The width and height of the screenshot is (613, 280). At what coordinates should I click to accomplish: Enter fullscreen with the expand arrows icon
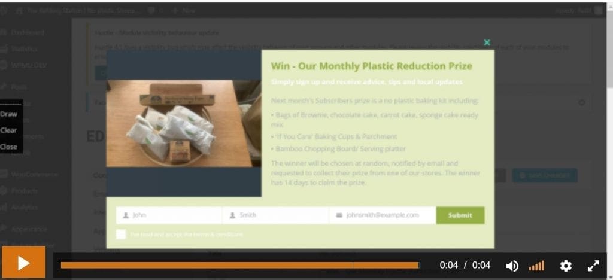[593, 266]
